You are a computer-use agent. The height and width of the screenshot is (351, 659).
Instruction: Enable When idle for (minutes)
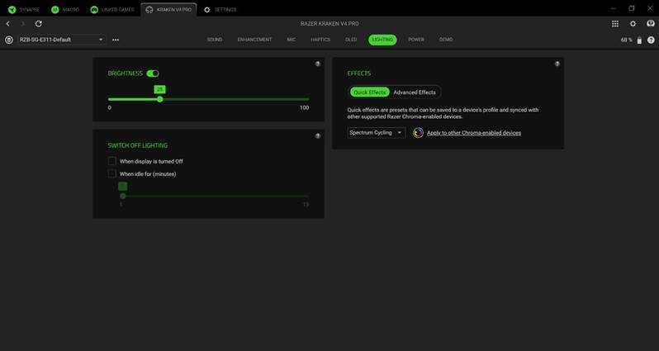111,173
